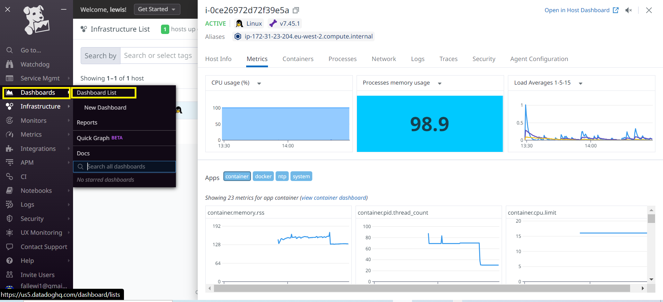Screen dimensions: 663x302
Task: Switch to the Host Info tab
Action: click(218, 59)
